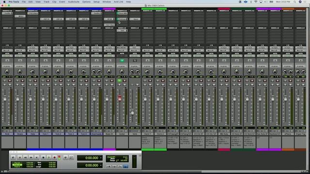
Task: Stop playback in the transport window
Action: 43,157
